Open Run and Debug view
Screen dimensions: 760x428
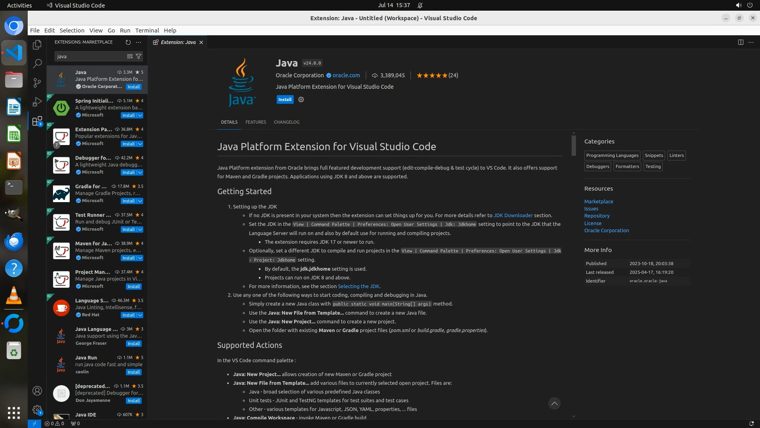[37, 102]
